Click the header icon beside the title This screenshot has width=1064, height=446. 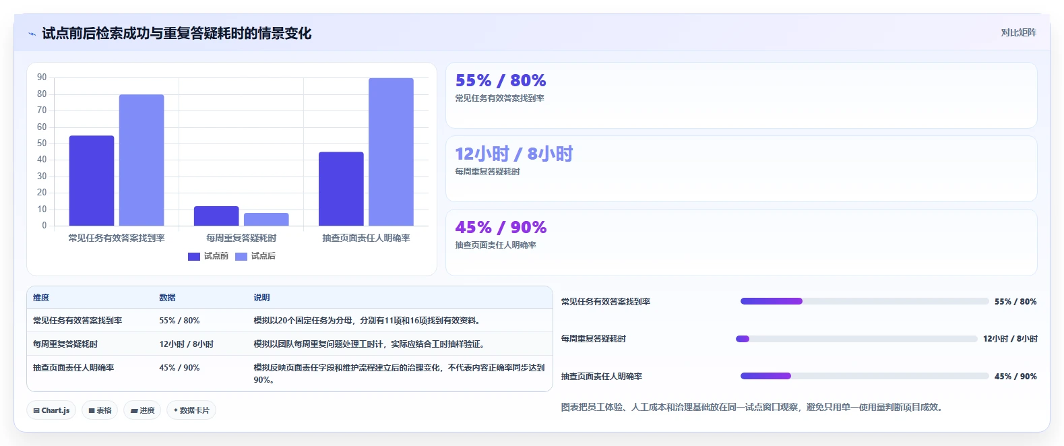click(32, 34)
